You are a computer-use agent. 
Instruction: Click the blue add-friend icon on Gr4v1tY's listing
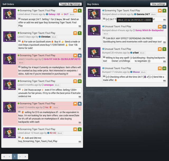click(x=80, y=56)
